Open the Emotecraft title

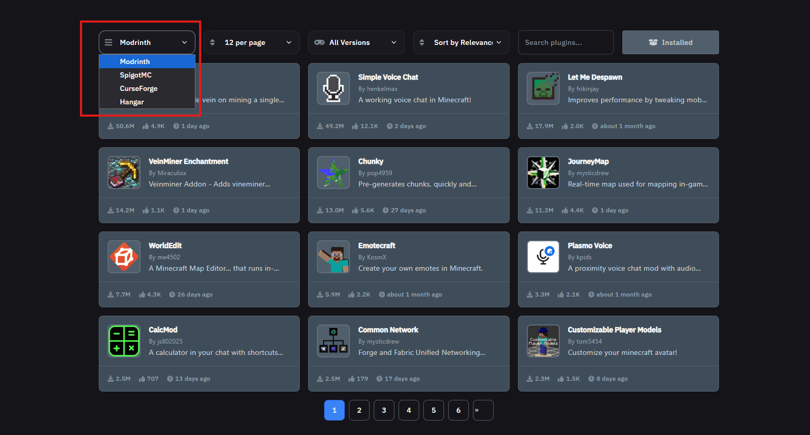[x=377, y=245]
